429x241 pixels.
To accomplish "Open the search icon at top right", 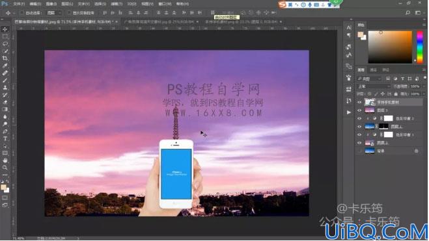I will (408, 13).
